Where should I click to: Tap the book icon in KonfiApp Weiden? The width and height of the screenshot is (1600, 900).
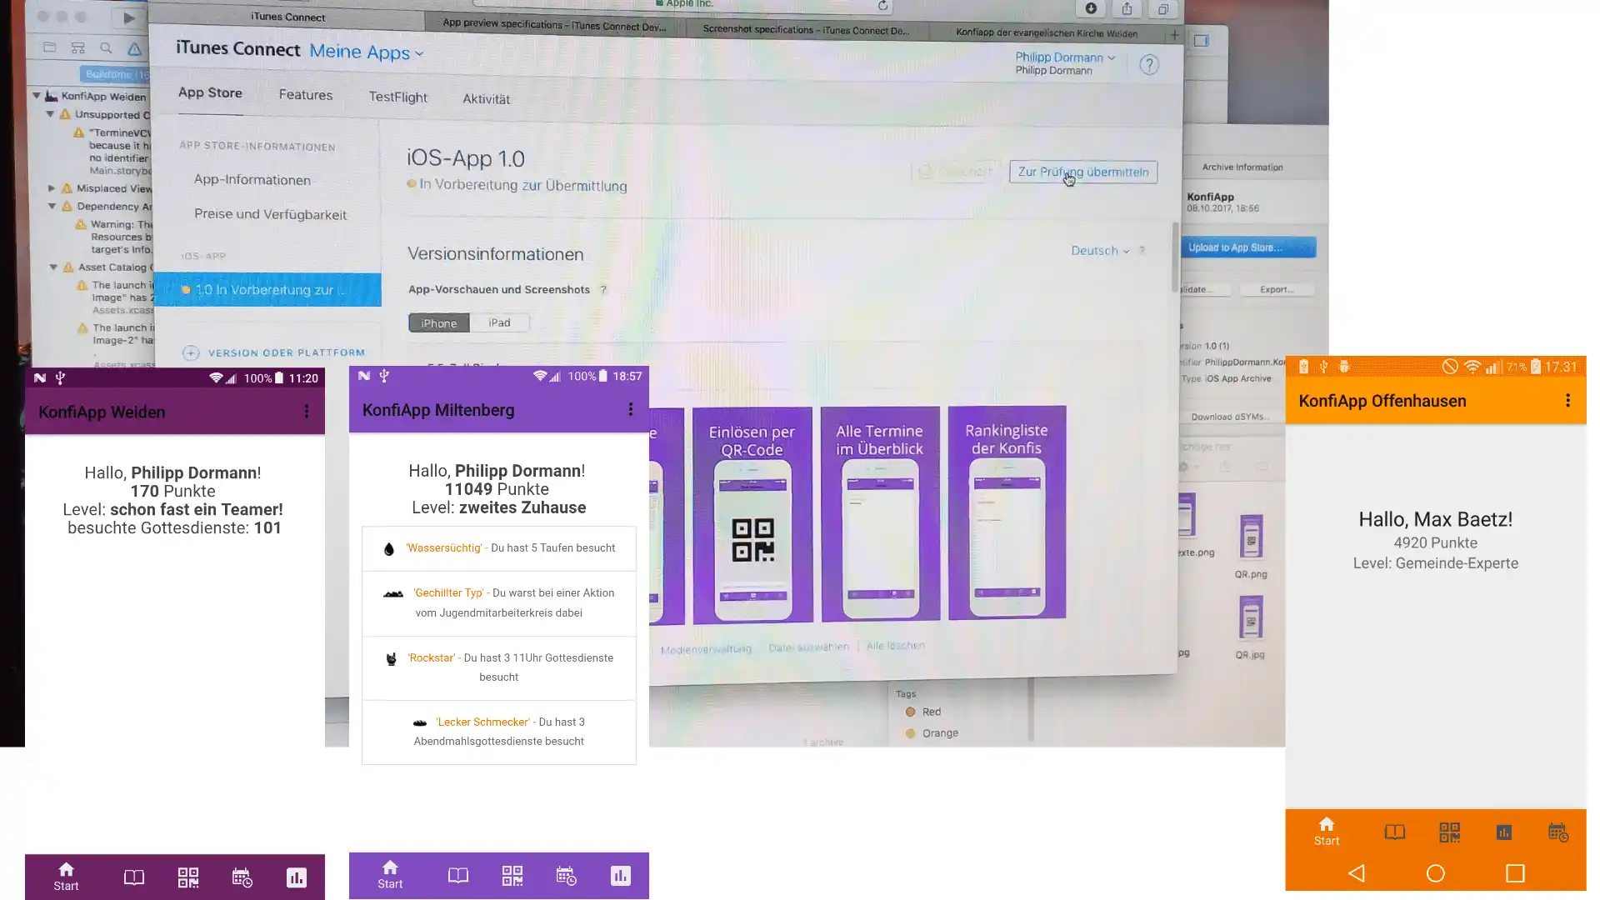click(x=134, y=877)
